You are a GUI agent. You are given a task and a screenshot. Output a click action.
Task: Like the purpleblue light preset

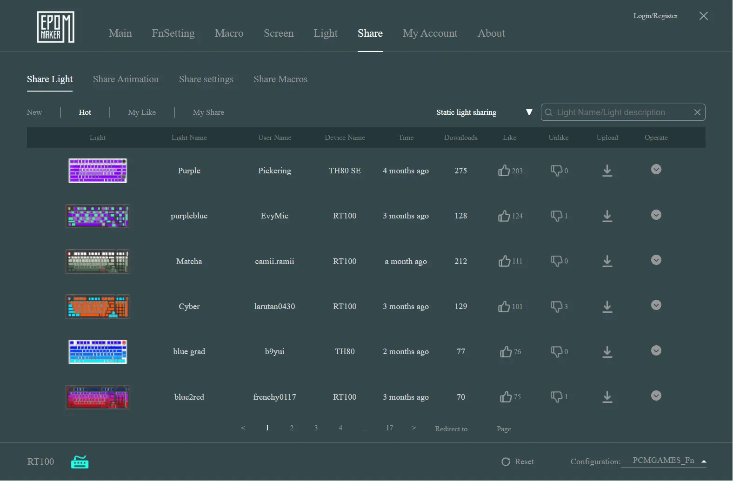[504, 216]
